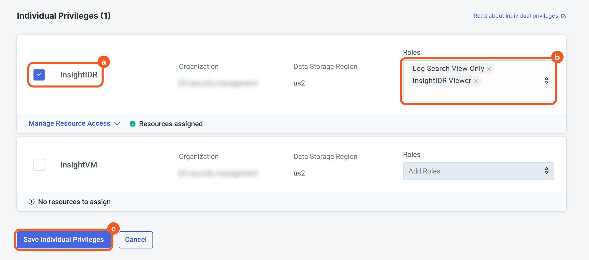Enable the InsightVM checkbox
Image resolution: width=589 pixels, height=260 pixels.
[x=39, y=165]
